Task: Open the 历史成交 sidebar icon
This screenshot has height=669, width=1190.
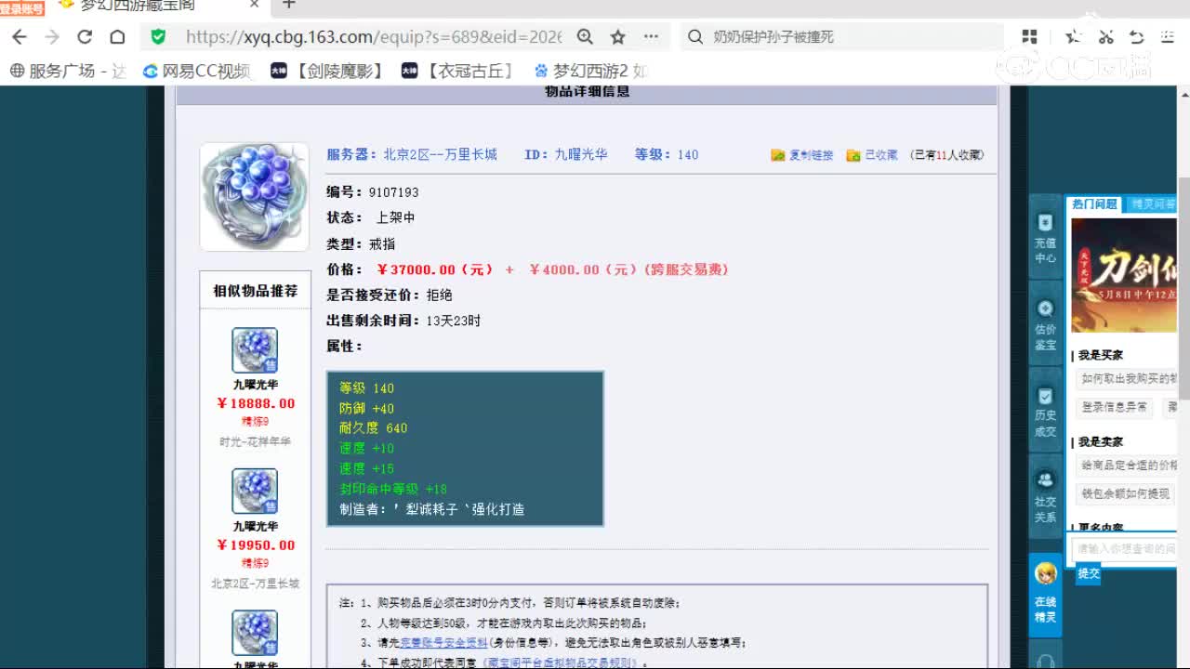Action: (1045, 412)
